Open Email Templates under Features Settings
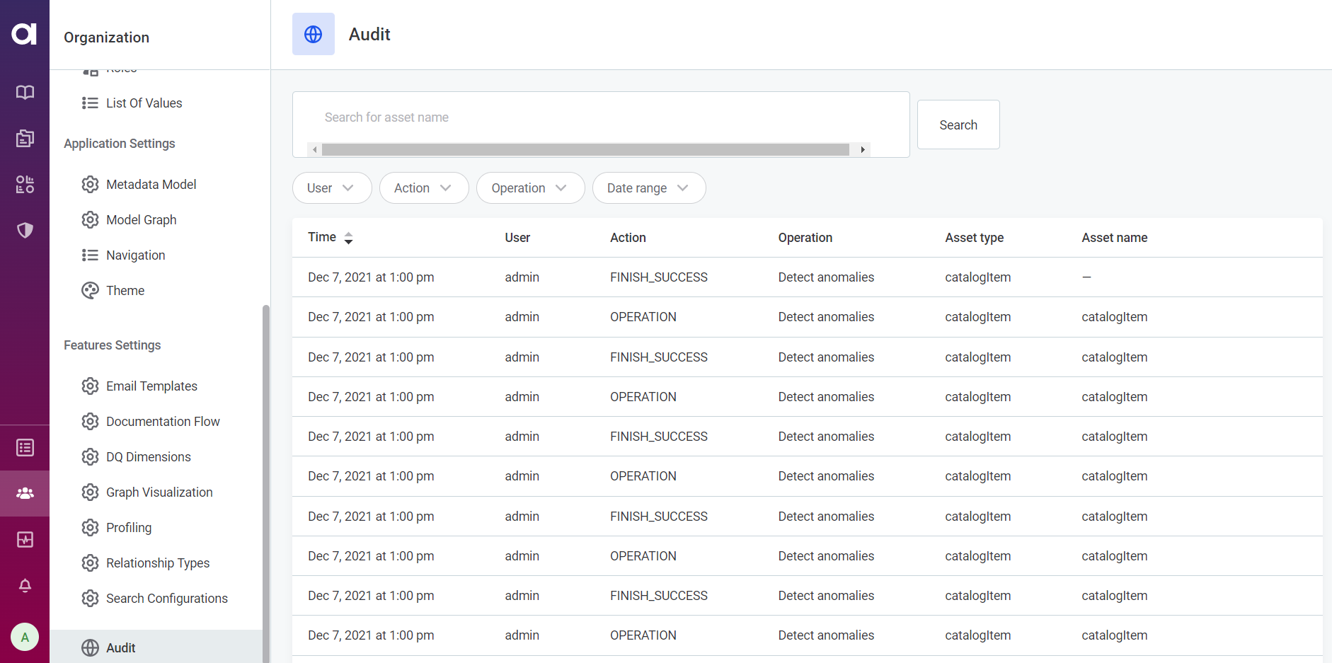The height and width of the screenshot is (663, 1332). tap(151, 386)
